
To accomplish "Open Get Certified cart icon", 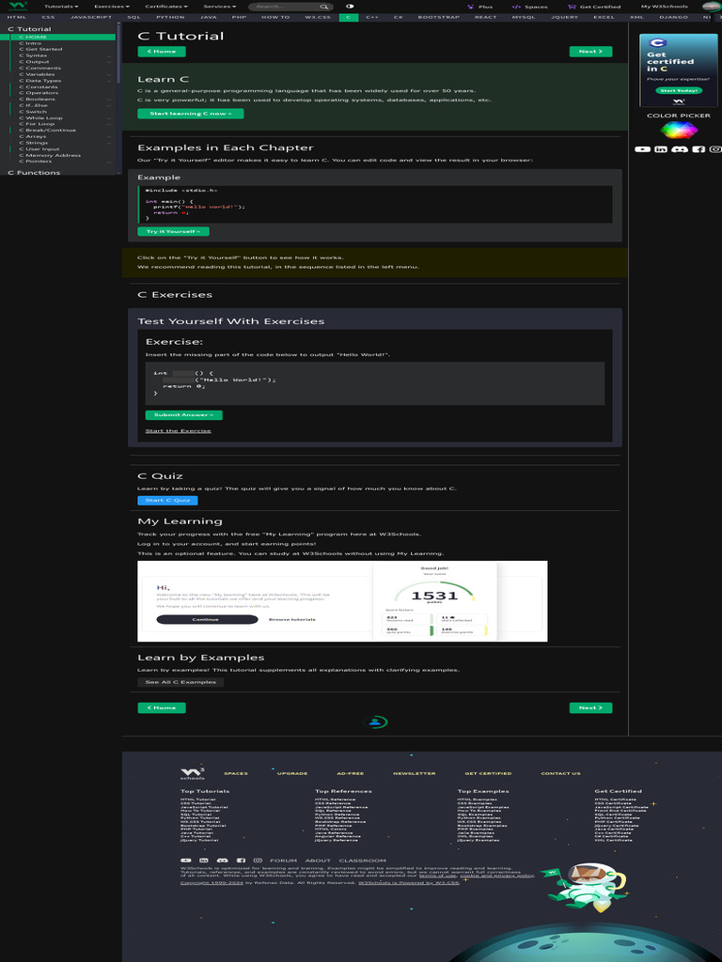I will point(572,7).
